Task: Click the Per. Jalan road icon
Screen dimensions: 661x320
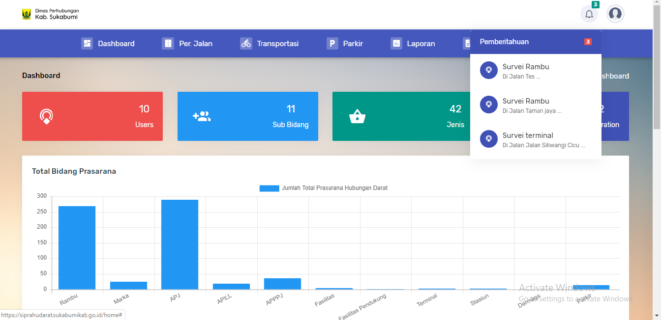Action: point(168,44)
